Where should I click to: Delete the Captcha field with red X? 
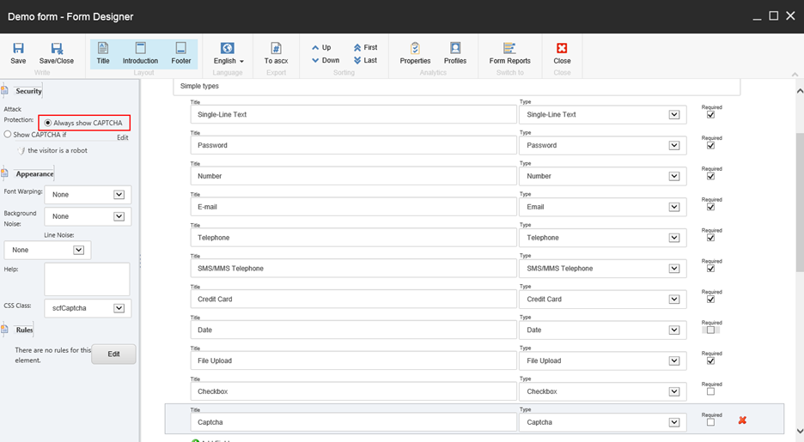(x=742, y=421)
